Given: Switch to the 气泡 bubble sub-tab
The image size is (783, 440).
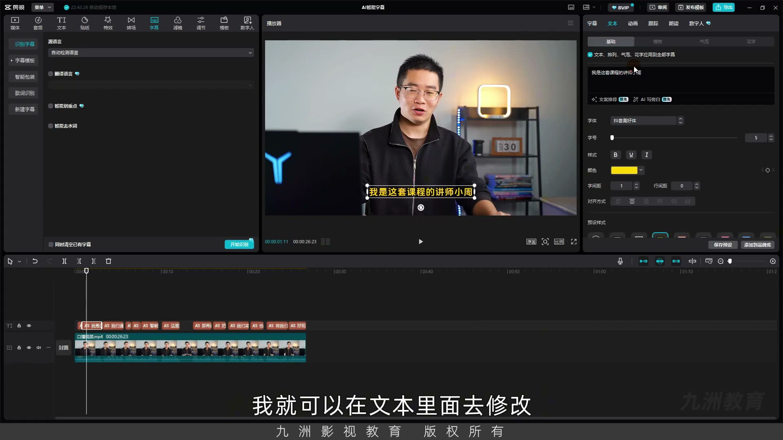Looking at the screenshot, I should tap(704, 42).
